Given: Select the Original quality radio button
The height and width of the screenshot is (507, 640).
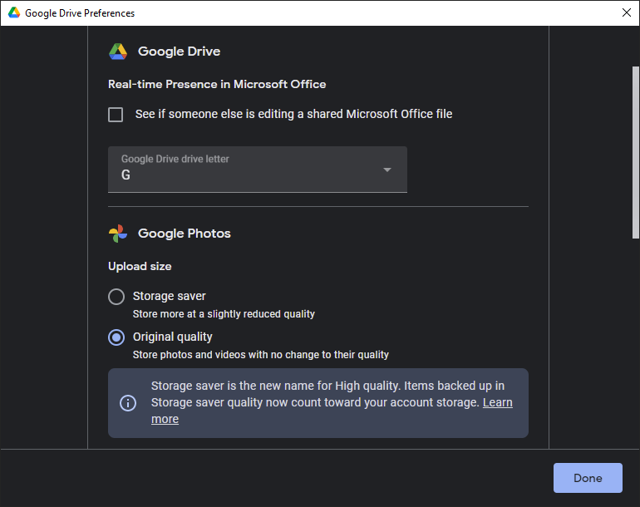Looking at the screenshot, I should tap(116, 337).
